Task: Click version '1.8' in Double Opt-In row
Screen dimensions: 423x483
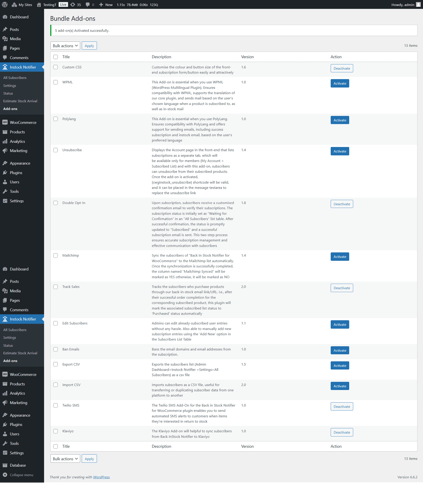Action: pos(243,203)
